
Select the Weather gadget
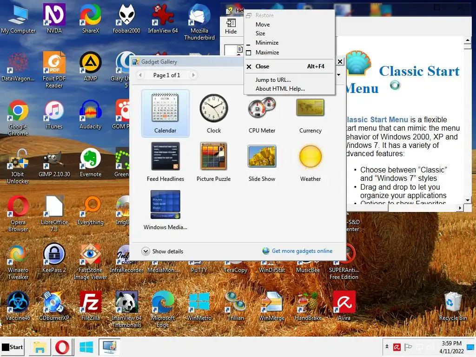pos(310,162)
